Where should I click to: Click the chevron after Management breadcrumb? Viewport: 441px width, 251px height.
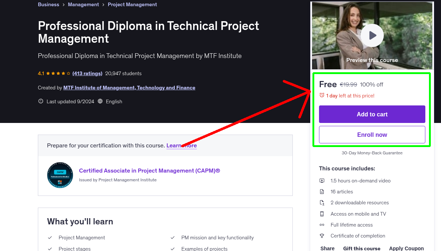[x=103, y=5]
